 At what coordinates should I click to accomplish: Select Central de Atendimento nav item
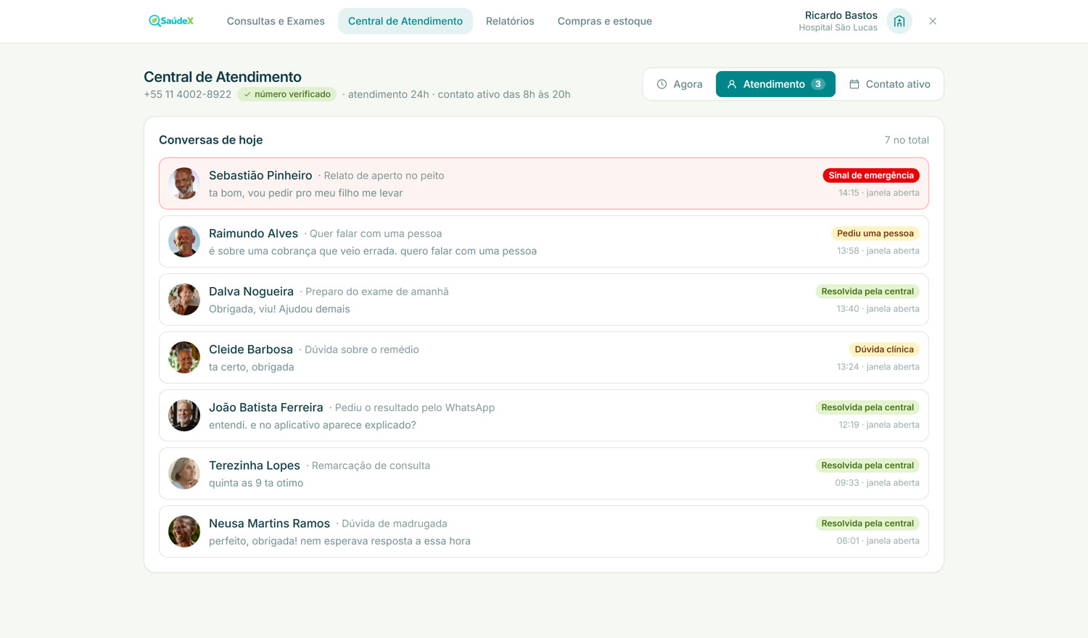[405, 21]
